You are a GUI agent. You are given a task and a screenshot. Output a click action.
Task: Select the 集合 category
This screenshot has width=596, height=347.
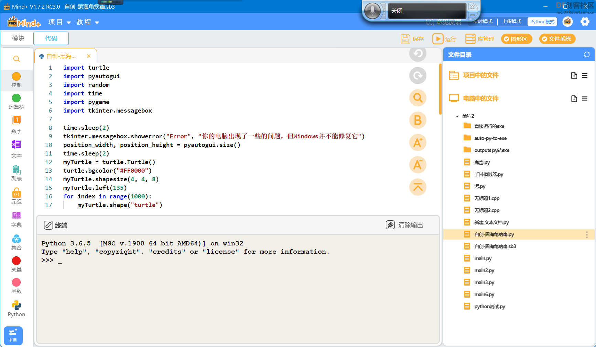click(16, 242)
